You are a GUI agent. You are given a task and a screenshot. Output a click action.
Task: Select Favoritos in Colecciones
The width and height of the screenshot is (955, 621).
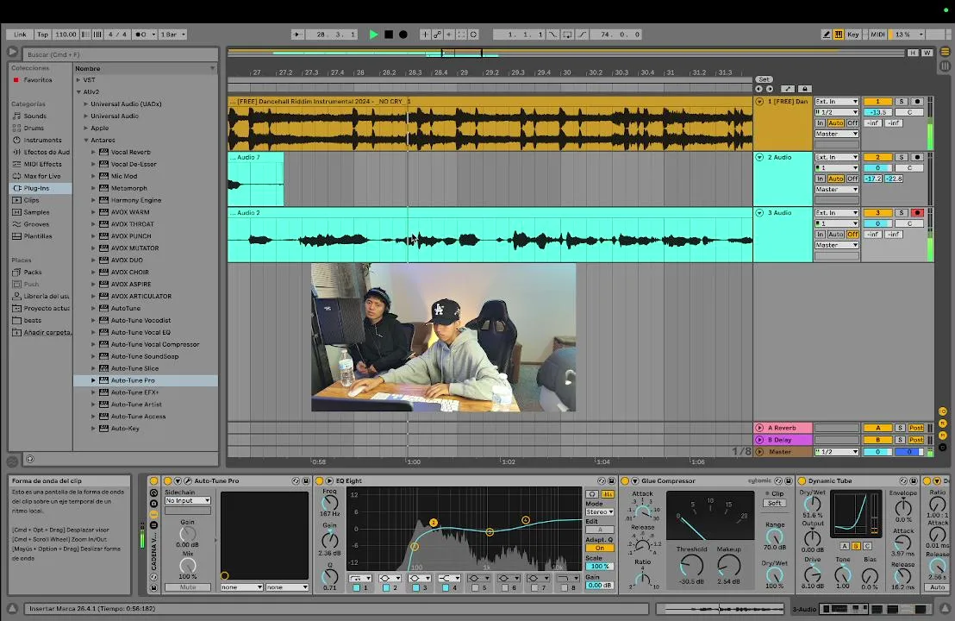(38, 80)
